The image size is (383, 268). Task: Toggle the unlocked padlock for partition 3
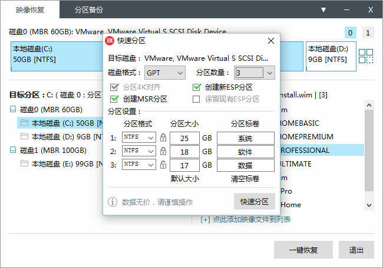[163, 165]
